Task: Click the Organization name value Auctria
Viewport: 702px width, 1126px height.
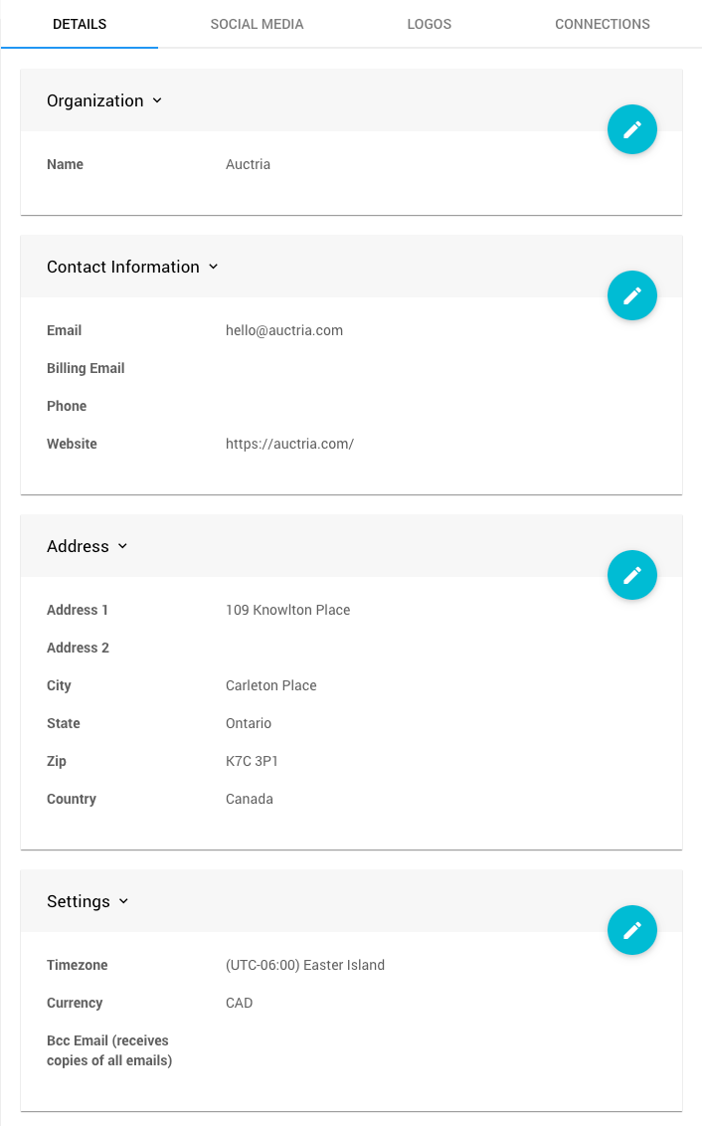Action: (x=248, y=164)
